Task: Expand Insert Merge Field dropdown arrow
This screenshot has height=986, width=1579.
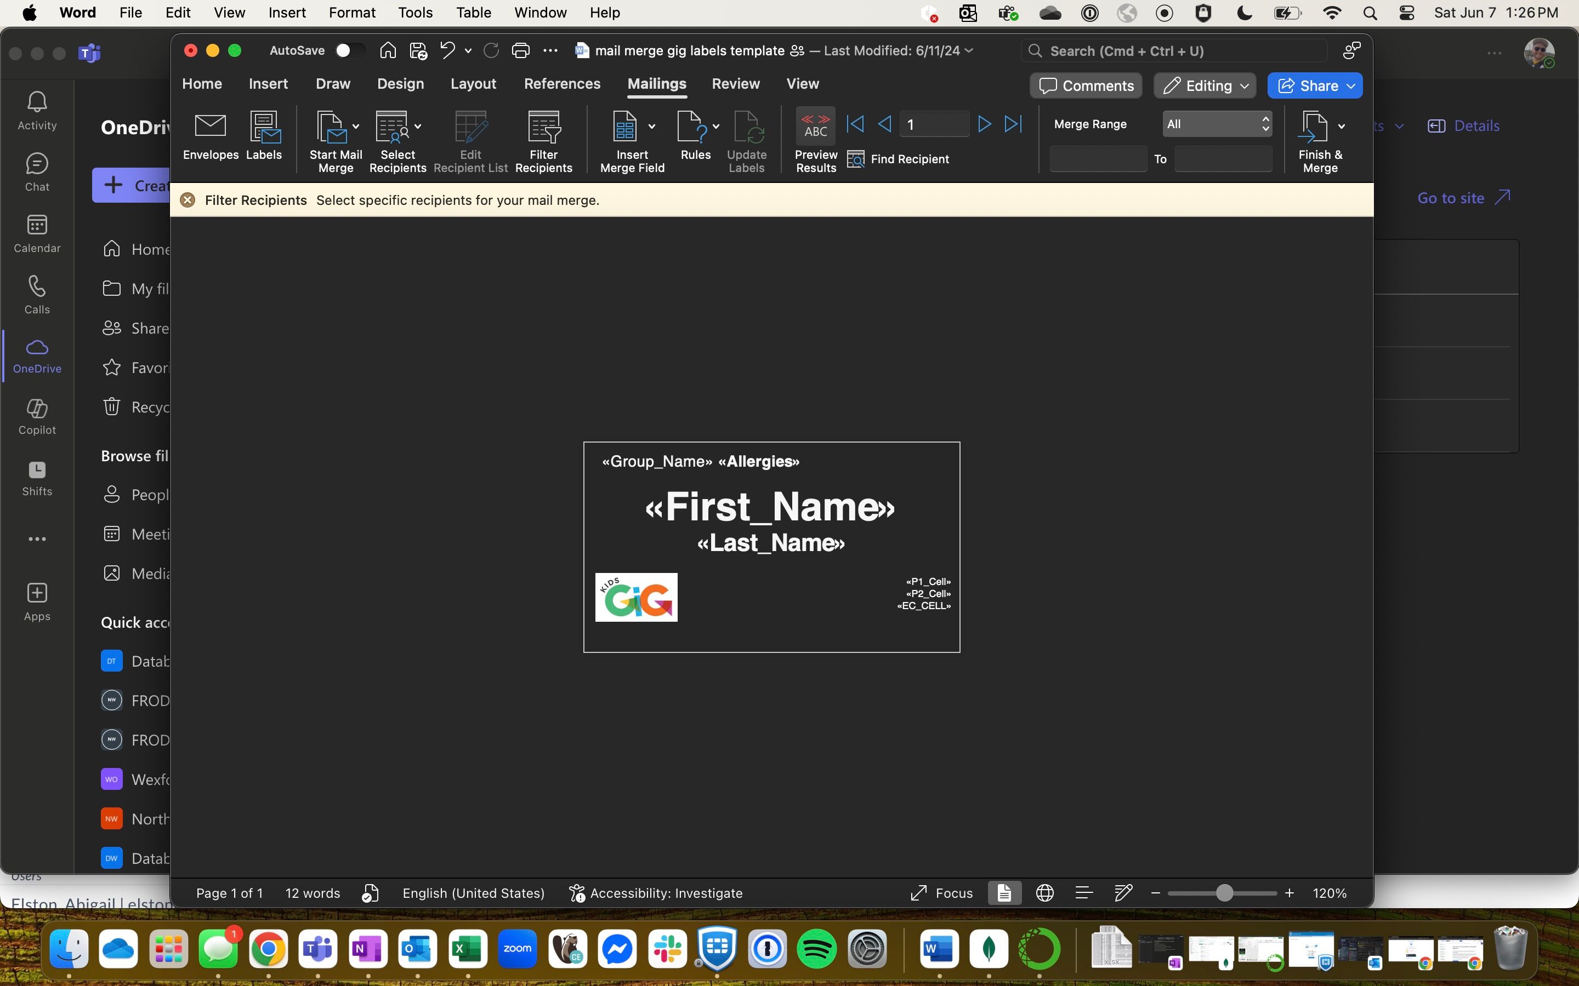Action: 651,127
